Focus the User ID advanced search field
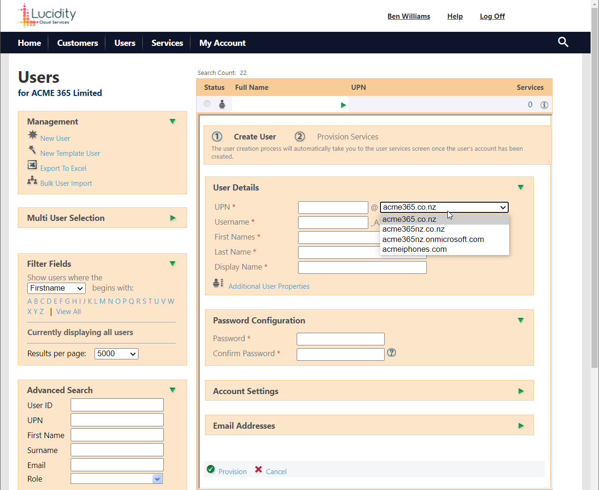 click(x=117, y=405)
